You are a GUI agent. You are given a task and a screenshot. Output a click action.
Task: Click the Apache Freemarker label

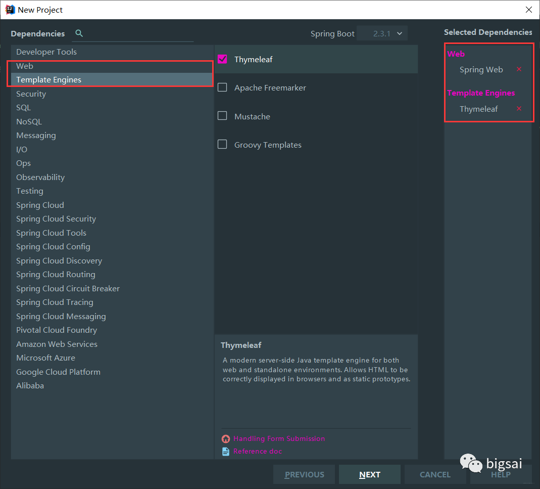pyautogui.click(x=270, y=88)
